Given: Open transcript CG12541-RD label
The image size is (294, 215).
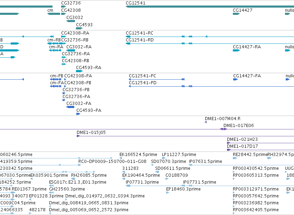Looking at the screenshot, I should tap(140, 40).
